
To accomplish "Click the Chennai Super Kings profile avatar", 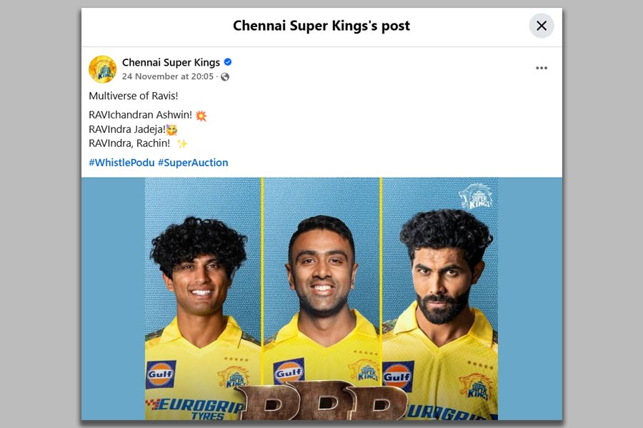I will pyautogui.click(x=102, y=69).
